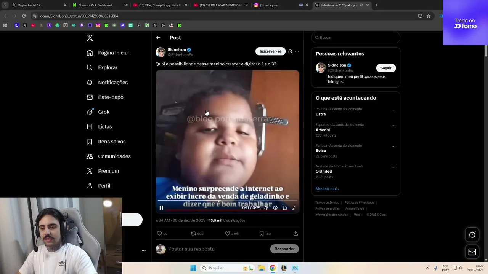Open Termos de Serviço link
The image size is (488, 274).
click(327, 202)
